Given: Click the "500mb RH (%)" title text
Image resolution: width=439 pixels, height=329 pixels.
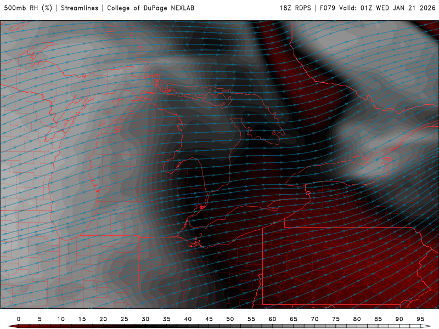Looking at the screenshot, I should (28, 8).
